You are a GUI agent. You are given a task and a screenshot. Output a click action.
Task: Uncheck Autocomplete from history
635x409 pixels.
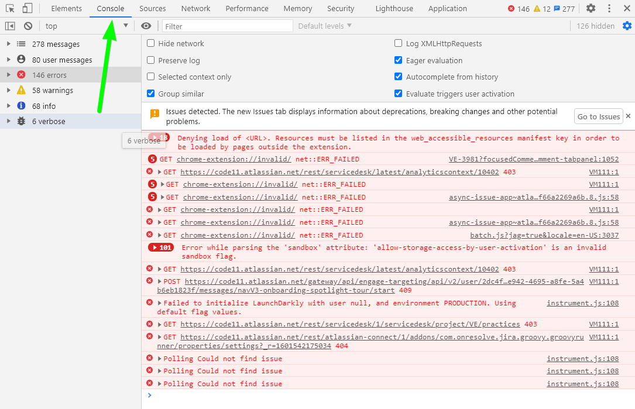pos(399,76)
